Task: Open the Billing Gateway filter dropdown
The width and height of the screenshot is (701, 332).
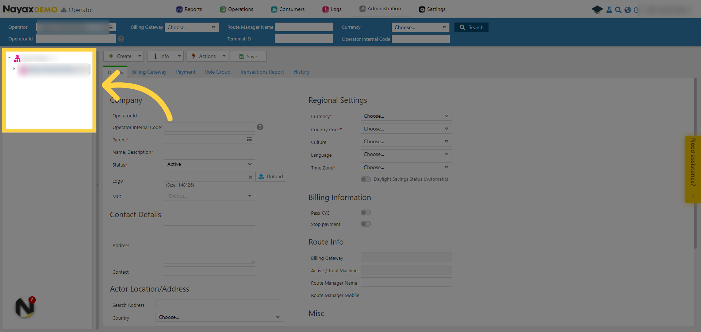Action: pos(192,27)
